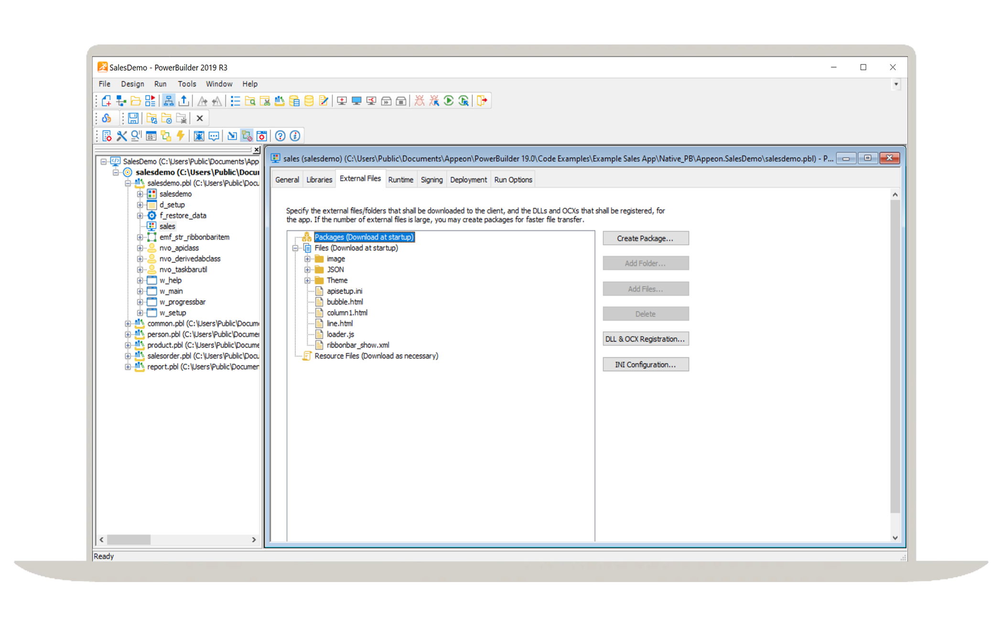Click the yellow lightning bolt icon
1003x627 pixels.
coord(181,136)
